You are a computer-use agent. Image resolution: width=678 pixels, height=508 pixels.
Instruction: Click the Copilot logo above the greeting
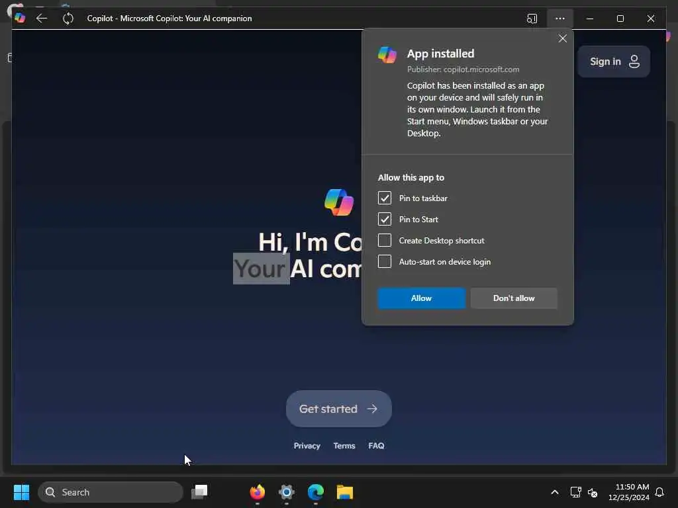tap(339, 202)
